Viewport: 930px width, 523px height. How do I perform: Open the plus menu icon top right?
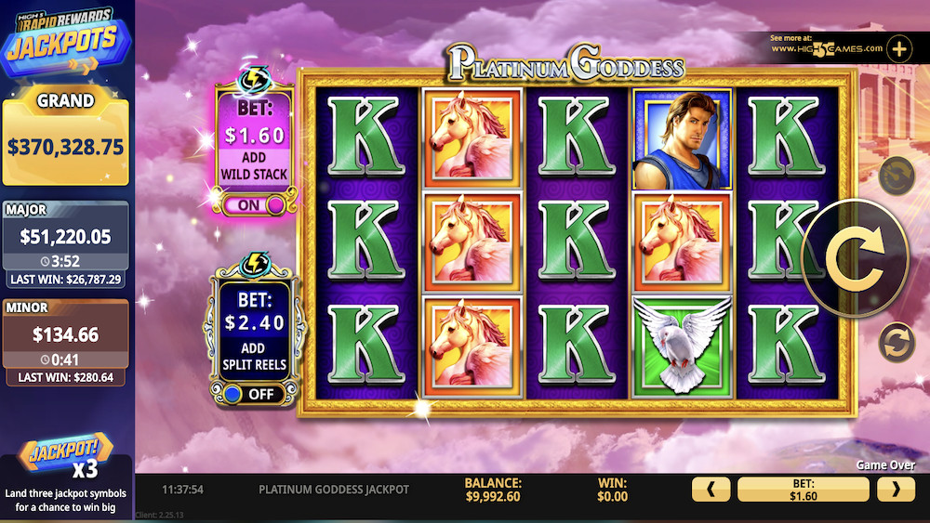pos(899,48)
